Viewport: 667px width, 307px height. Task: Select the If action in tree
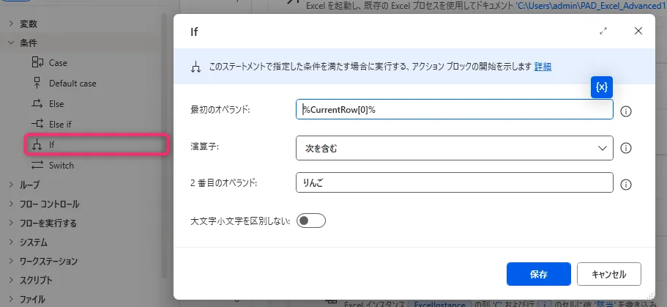[52, 145]
